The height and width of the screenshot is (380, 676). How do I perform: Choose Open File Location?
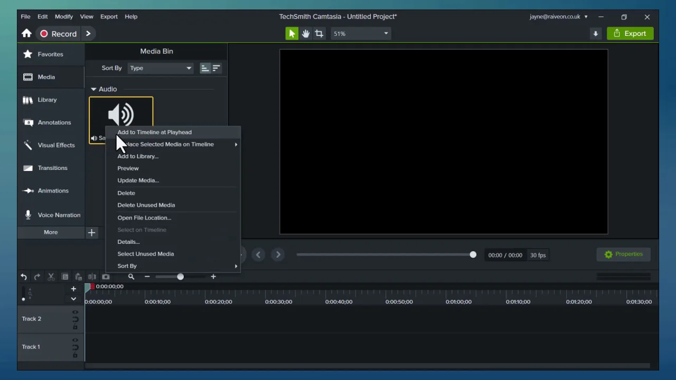tap(173, 217)
